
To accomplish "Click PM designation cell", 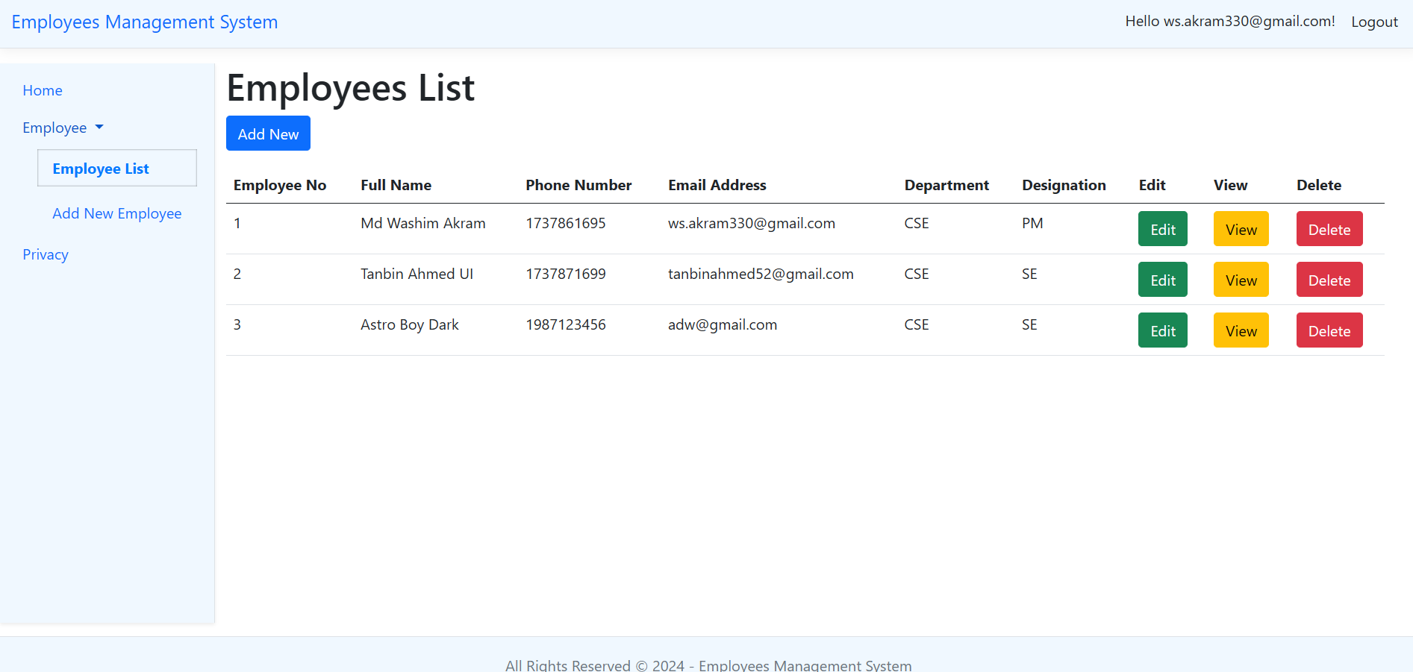I will pyautogui.click(x=1032, y=223).
